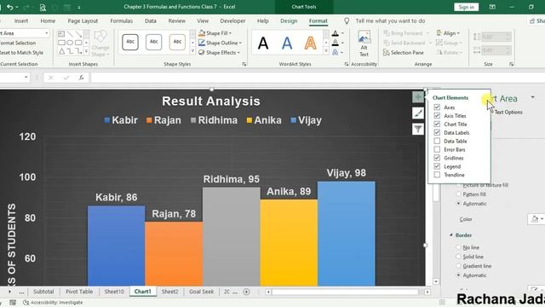
Task: Apply the second Abc shape style
Action: tap(153, 42)
